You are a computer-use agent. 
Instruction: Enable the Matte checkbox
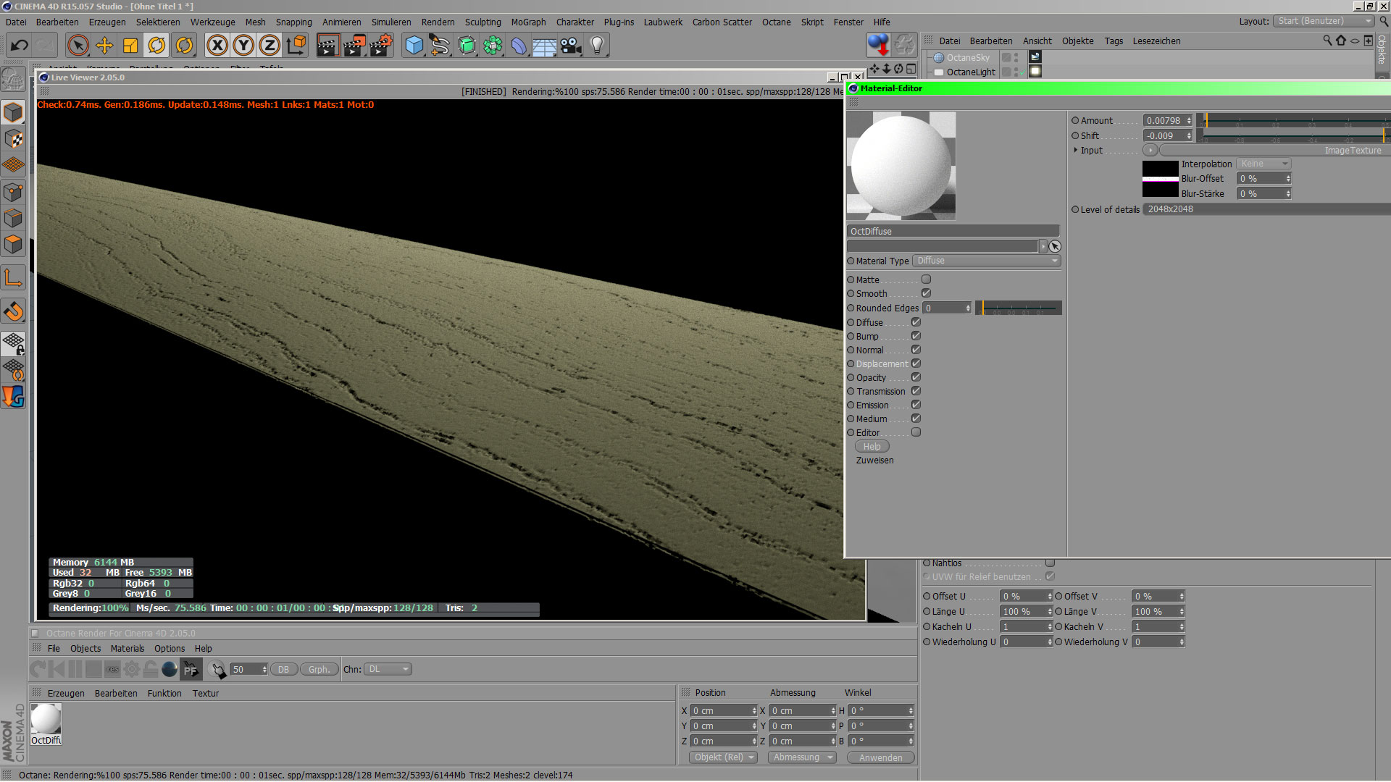click(x=926, y=279)
